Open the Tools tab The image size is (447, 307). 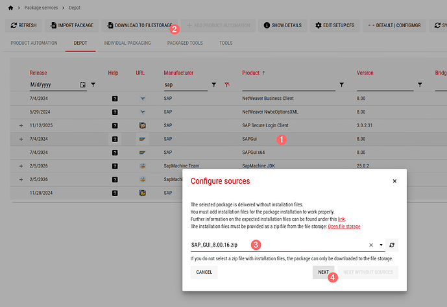[226, 43]
